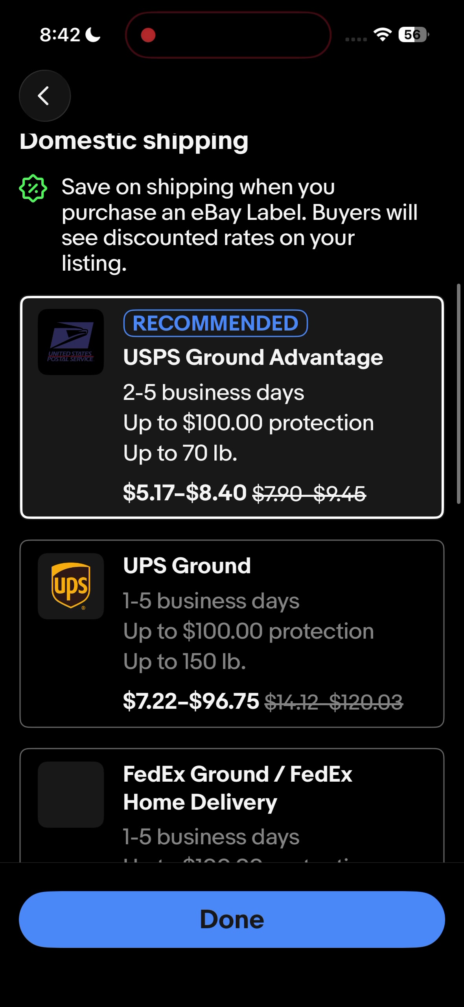Tap the $5.17–$8.40 USPS price
464x1007 pixels.
(x=185, y=492)
